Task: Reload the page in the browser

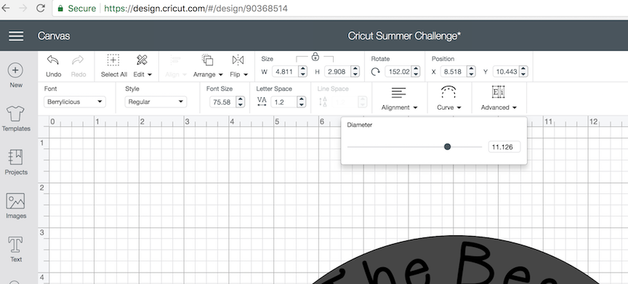Action: pos(40,8)
